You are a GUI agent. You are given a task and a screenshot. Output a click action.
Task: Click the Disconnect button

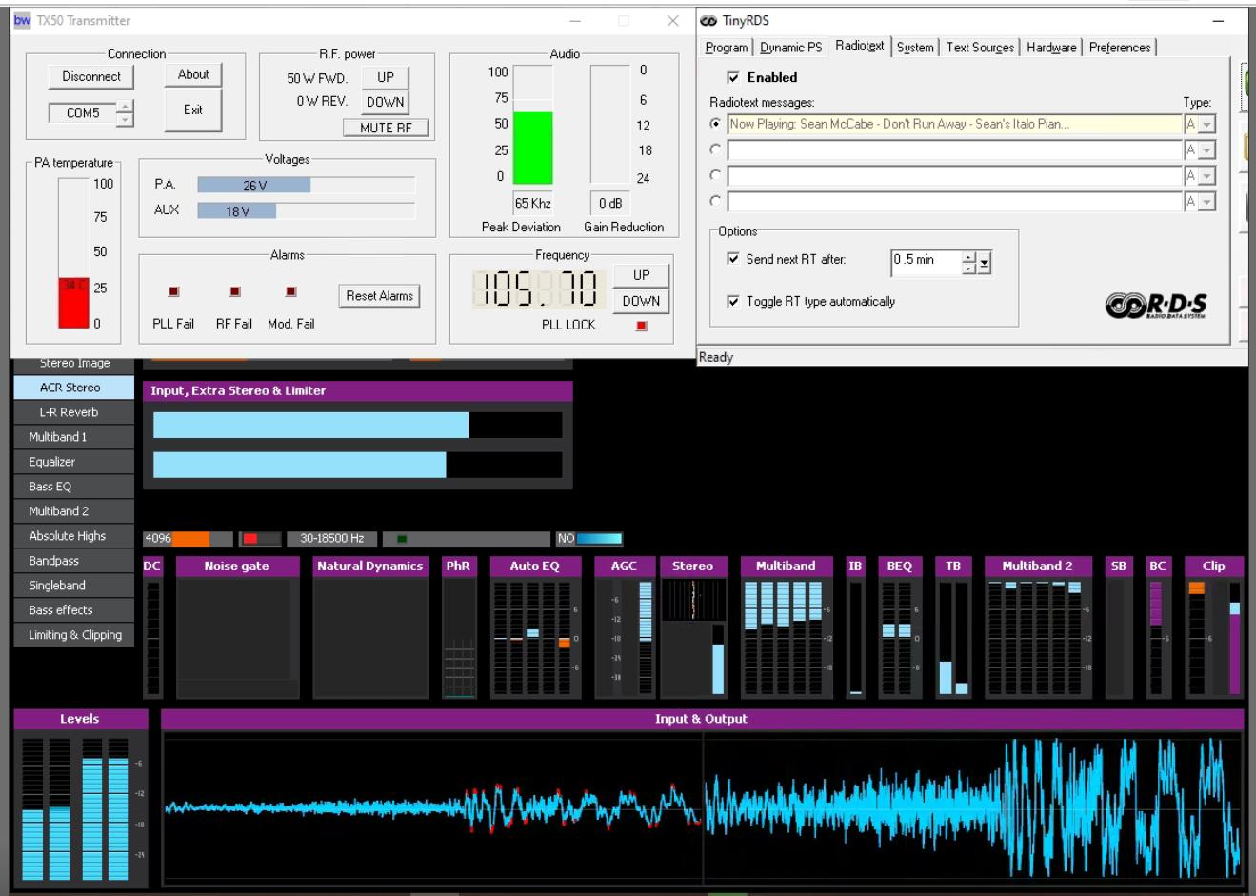[x=91, y=77]
